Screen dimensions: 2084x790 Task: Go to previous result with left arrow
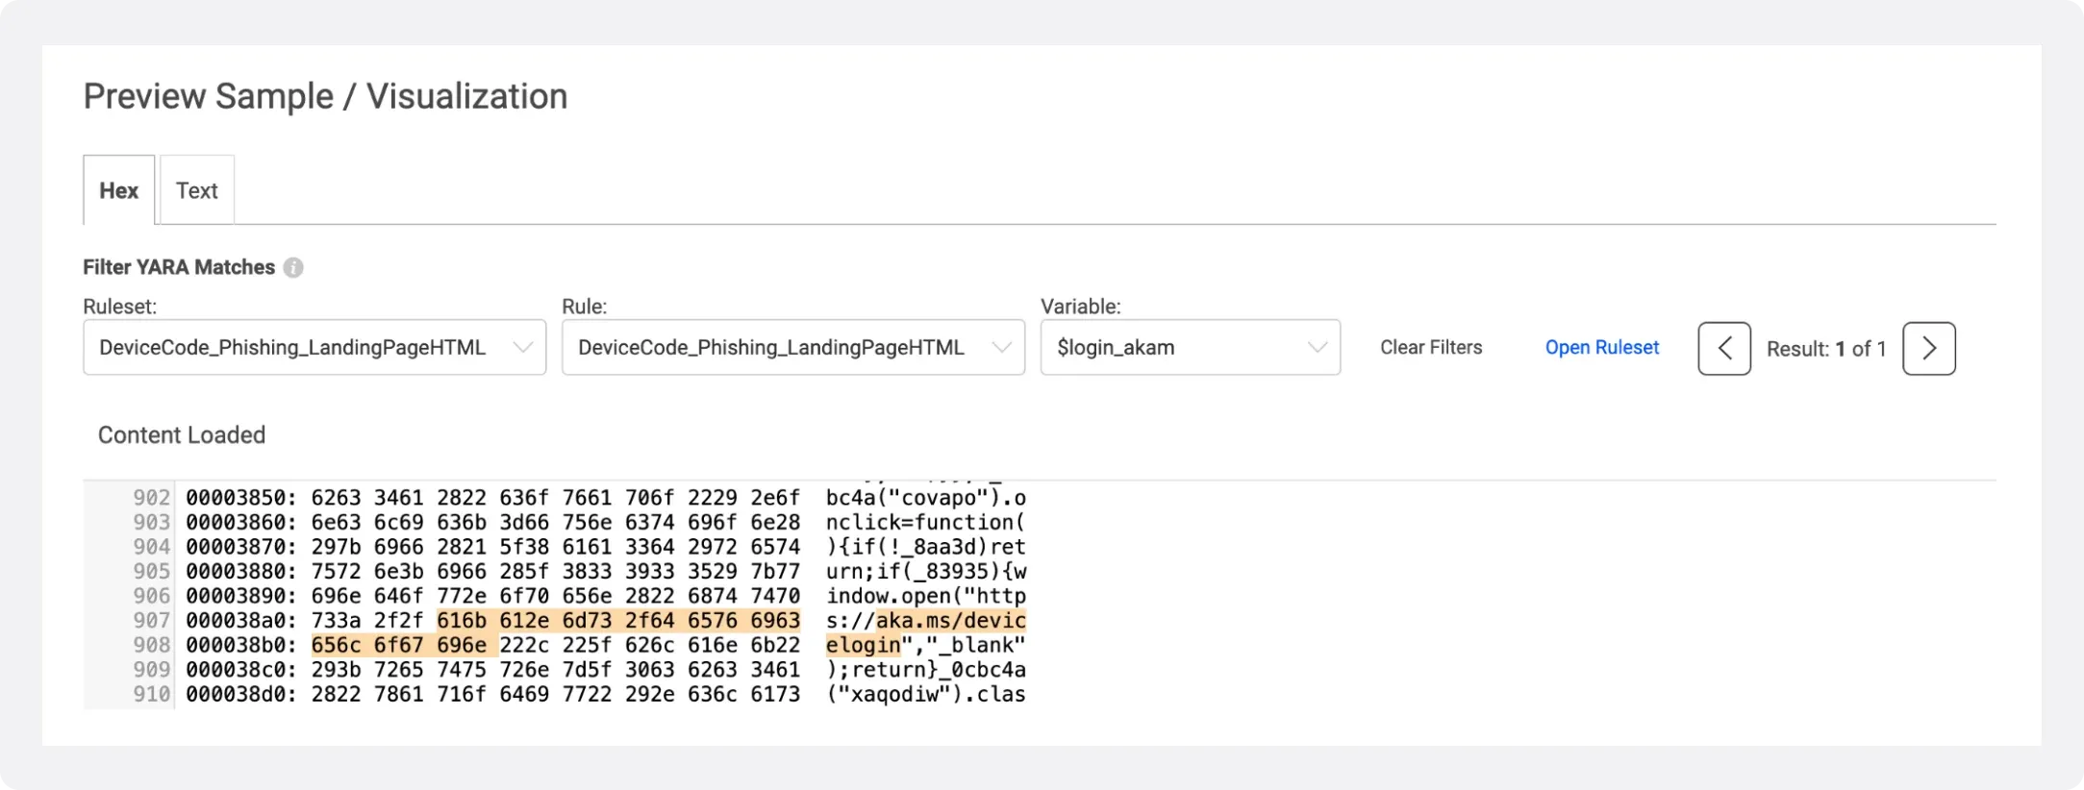tap(1724, 348)
